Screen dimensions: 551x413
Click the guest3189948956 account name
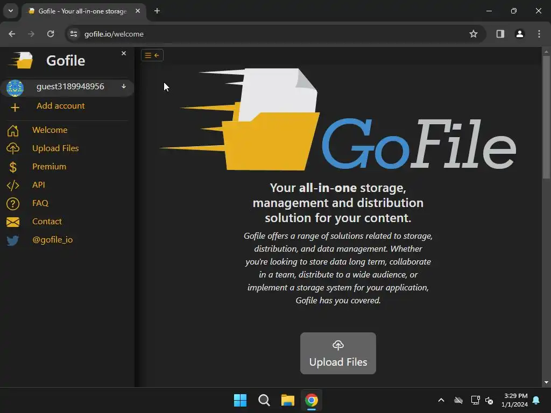(x=70, y=87)
